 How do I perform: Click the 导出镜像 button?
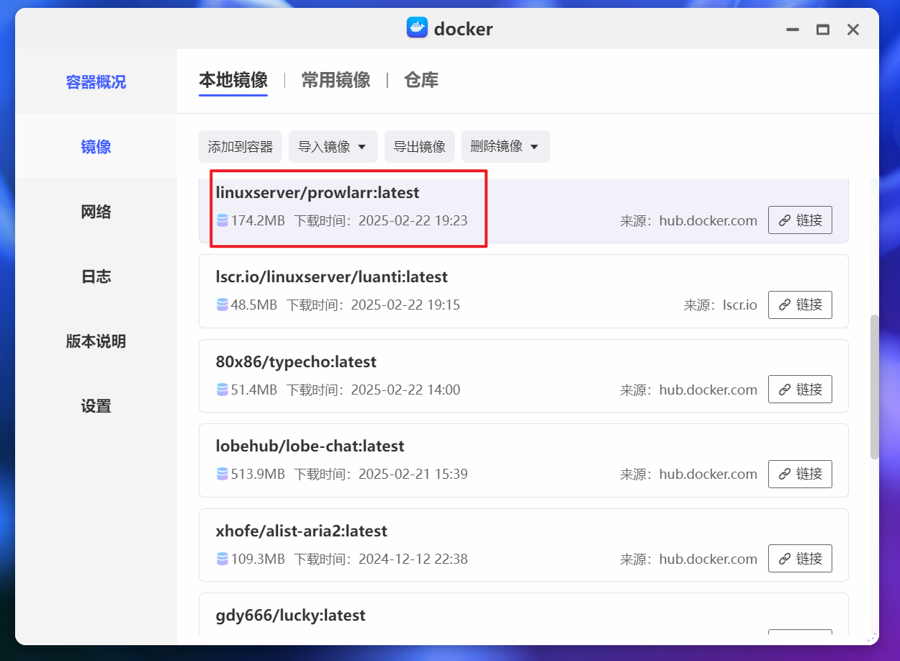(x=420, y=147)
